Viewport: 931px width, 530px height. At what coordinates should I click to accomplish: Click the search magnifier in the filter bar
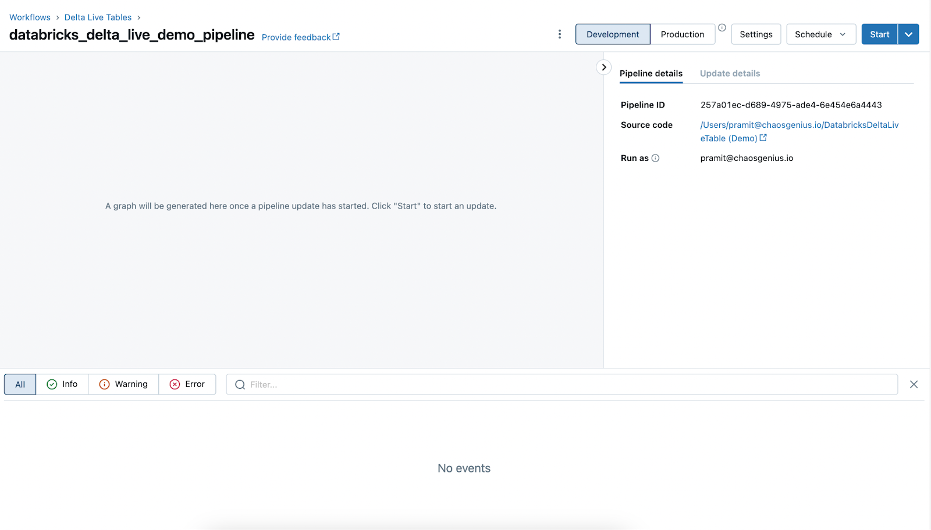[x=239, y=384]
